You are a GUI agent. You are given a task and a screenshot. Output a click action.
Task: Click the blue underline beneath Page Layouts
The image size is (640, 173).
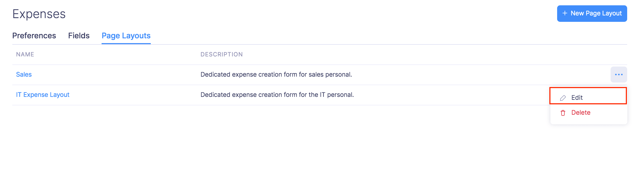[126, 44]
